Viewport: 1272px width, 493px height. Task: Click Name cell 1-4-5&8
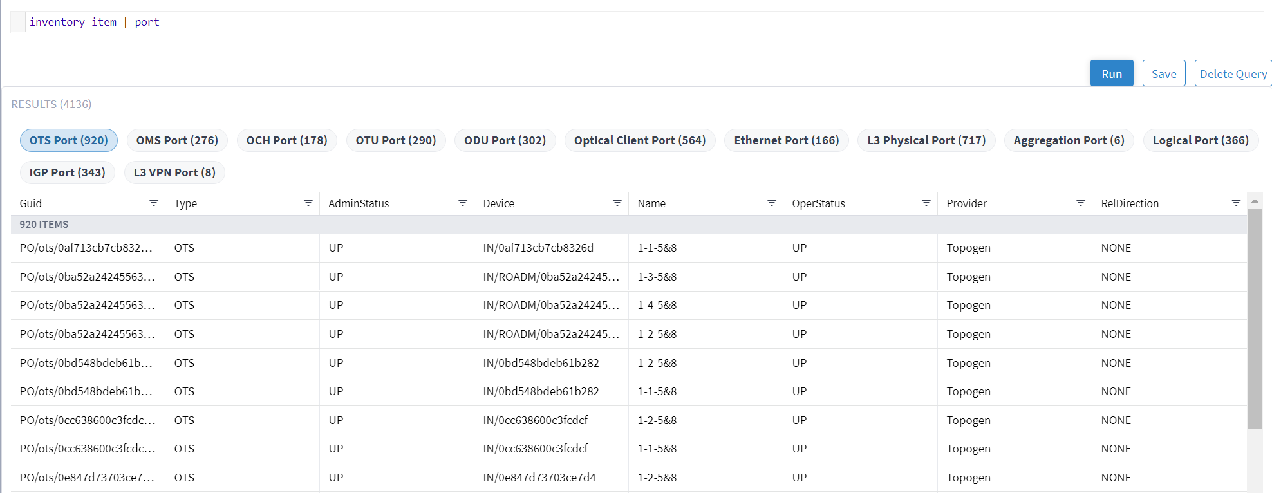coord(706,305)
